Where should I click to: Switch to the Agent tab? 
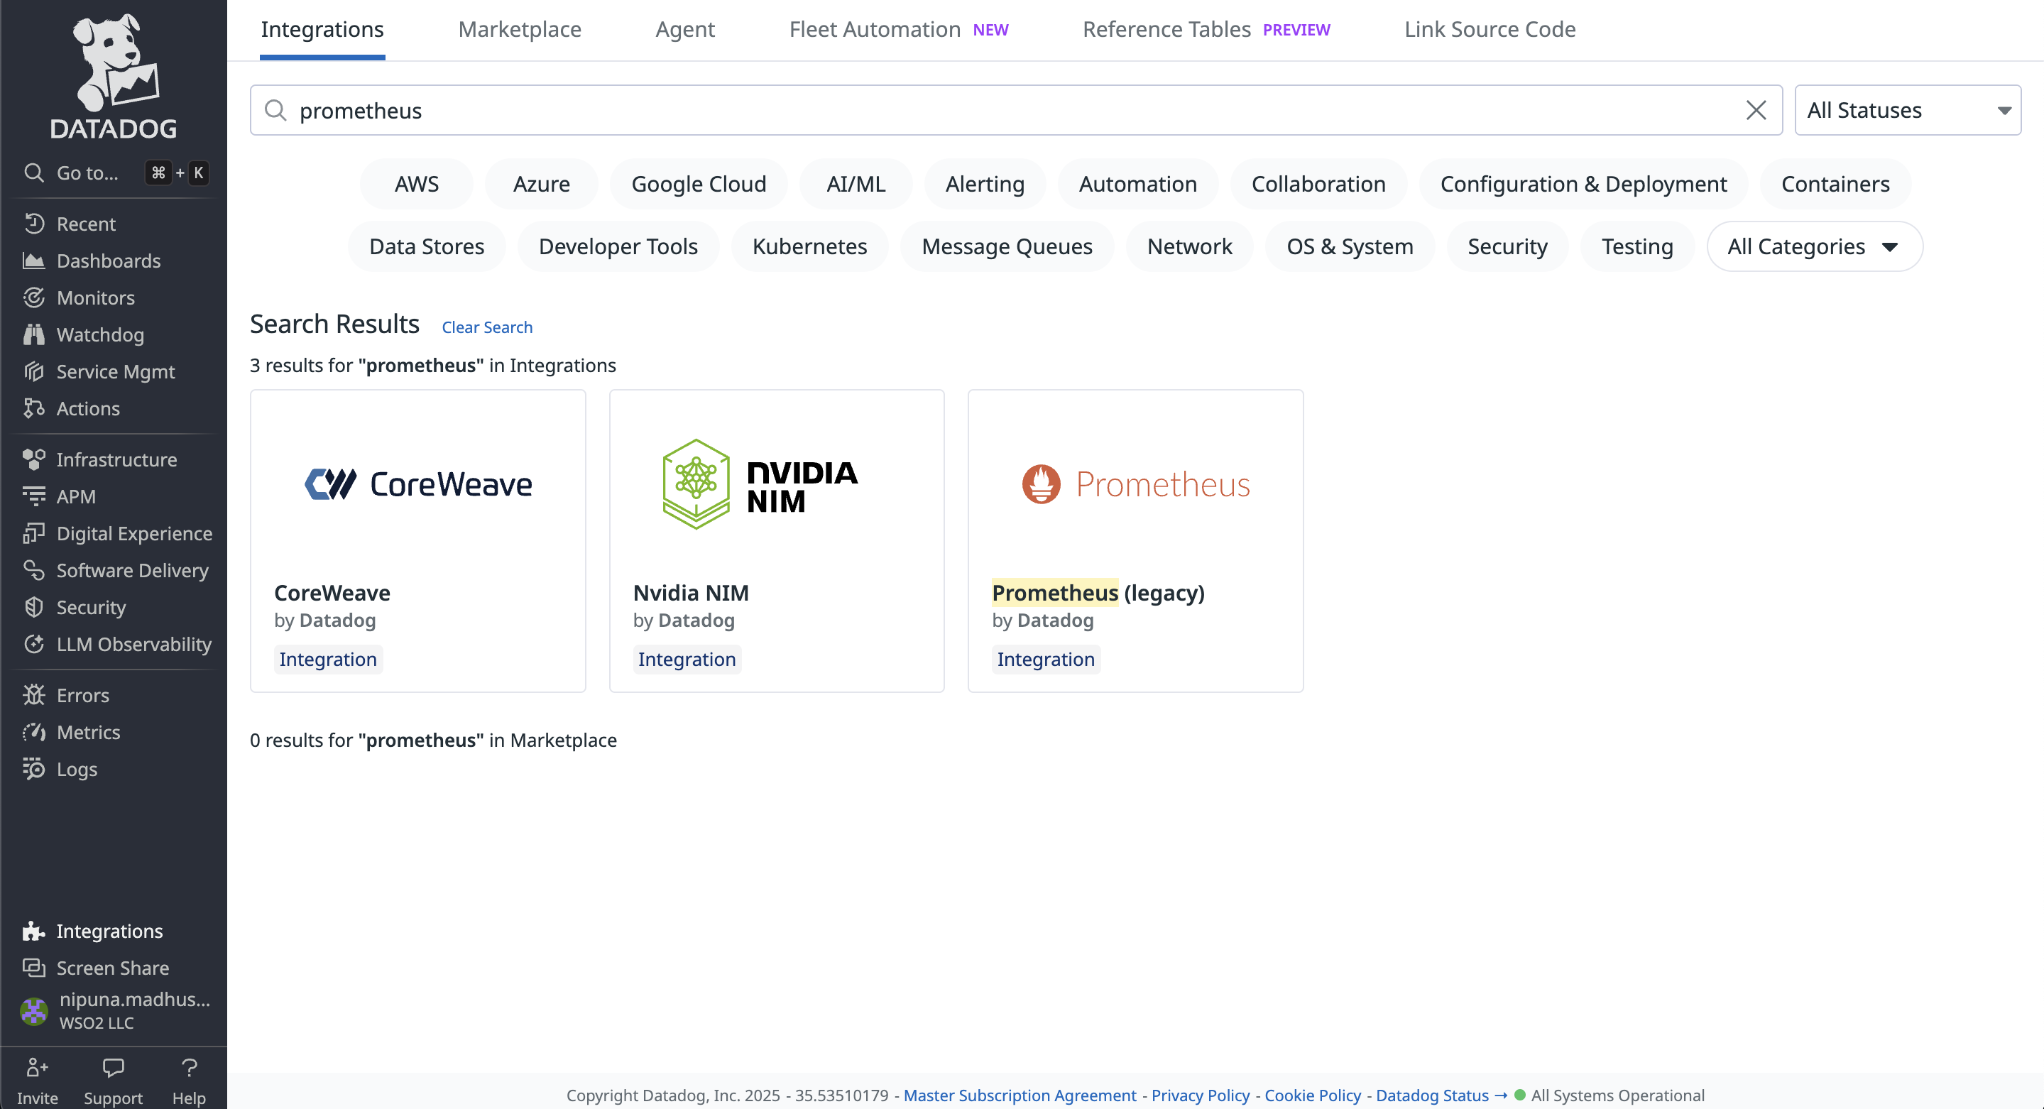685,29
